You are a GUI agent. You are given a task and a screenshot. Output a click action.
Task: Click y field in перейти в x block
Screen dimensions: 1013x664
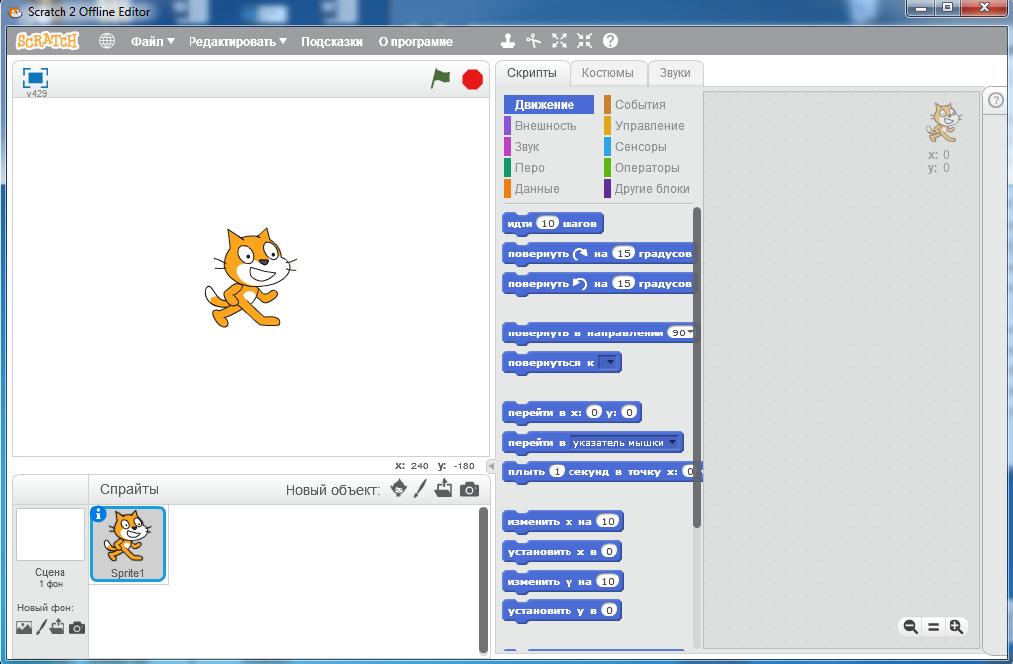point(629,412)
